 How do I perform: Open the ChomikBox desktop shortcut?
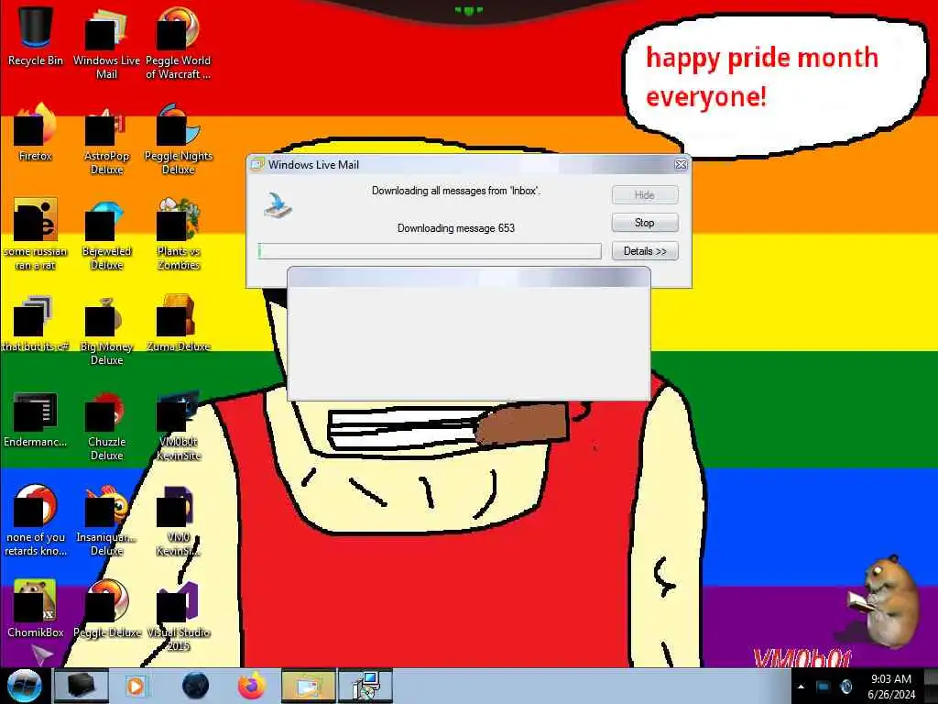(36, 608)
